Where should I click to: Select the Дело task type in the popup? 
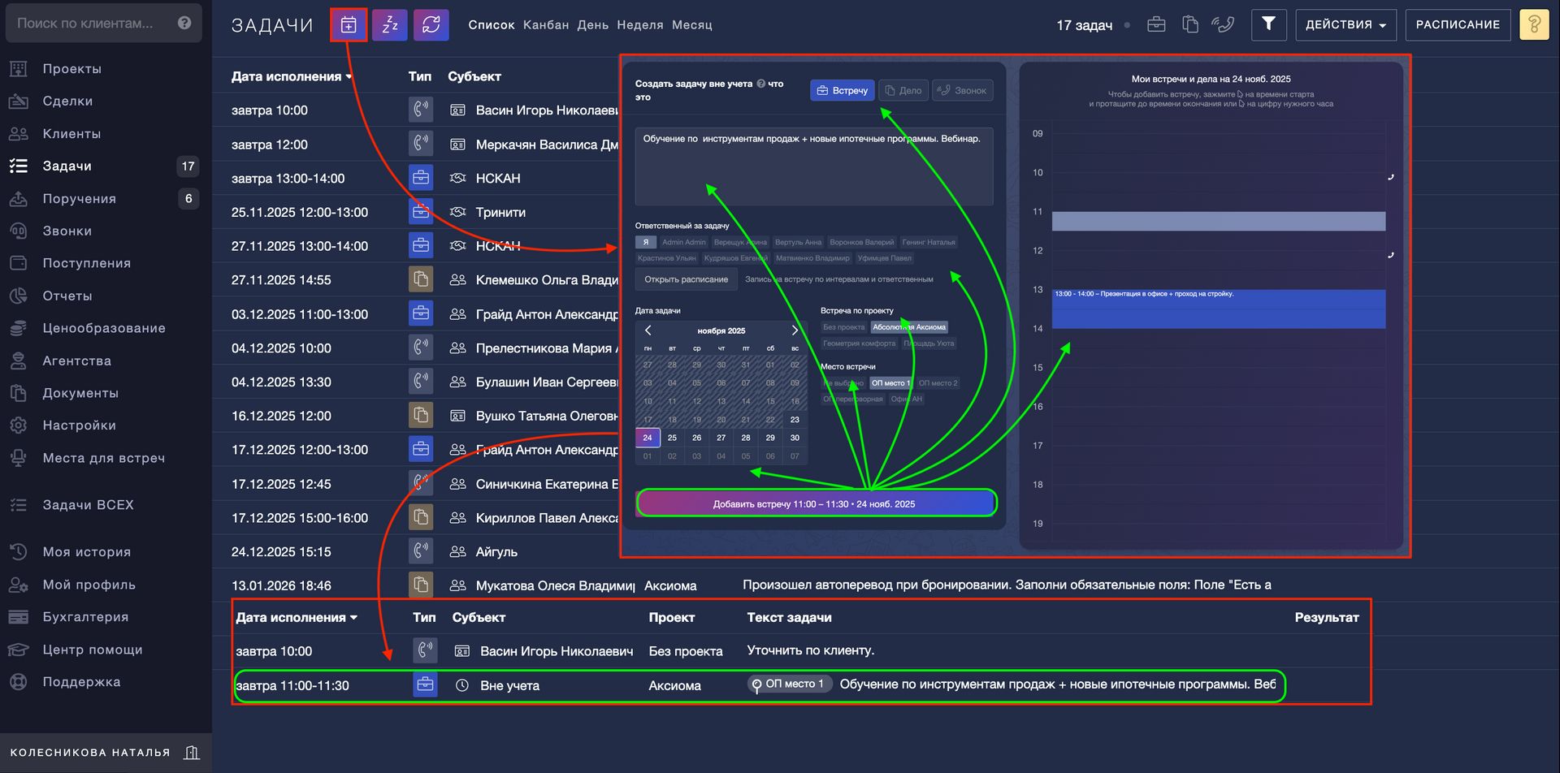pyautogui.click(x=903, y=91)
